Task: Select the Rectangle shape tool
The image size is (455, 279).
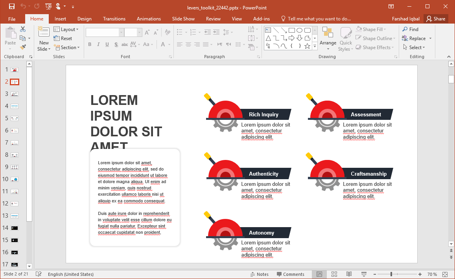Action: [x=291, y=29]
